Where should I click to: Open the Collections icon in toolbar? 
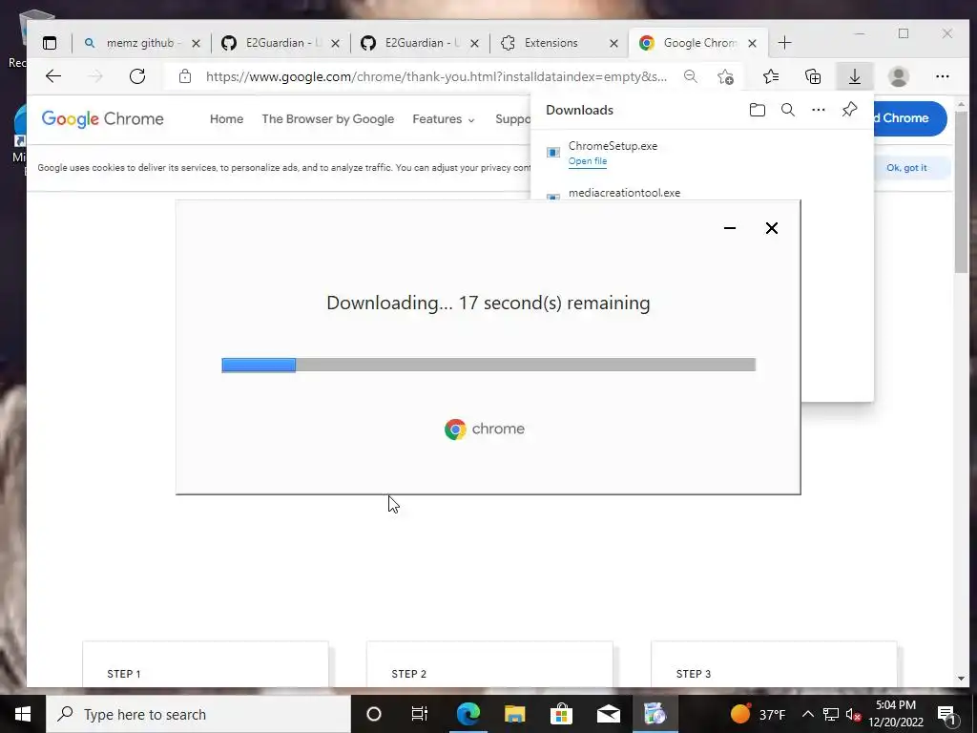[x=813, y=76]
